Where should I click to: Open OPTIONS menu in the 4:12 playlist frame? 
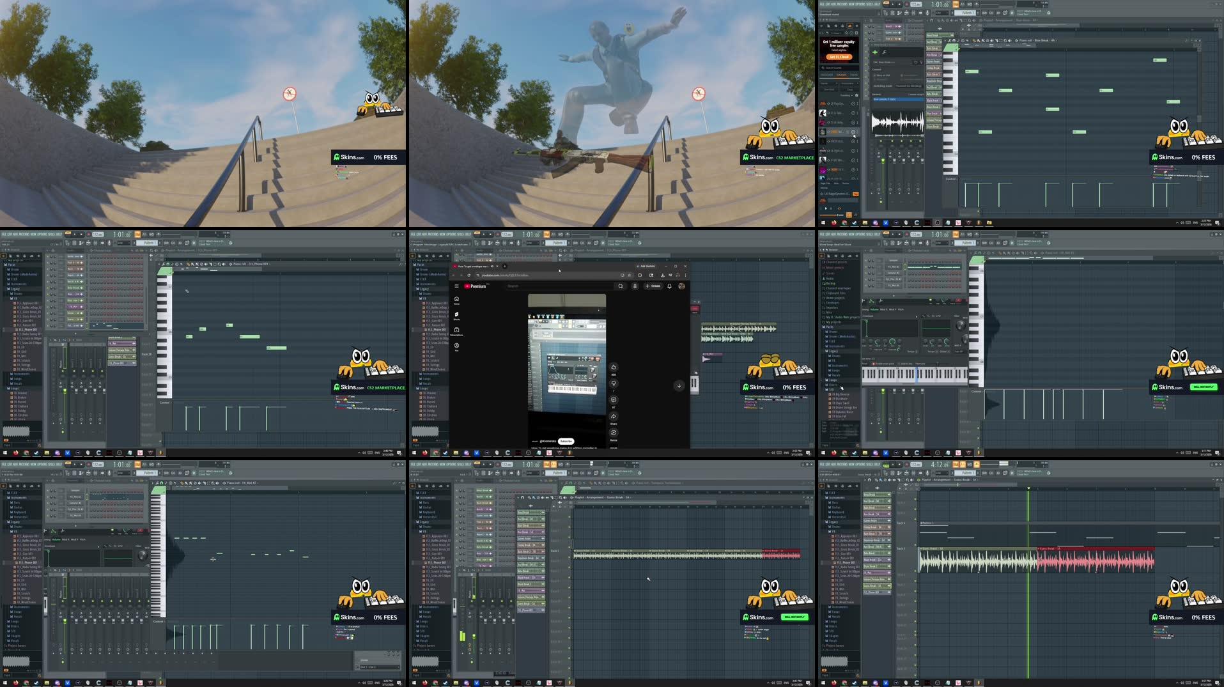[860, 465]
